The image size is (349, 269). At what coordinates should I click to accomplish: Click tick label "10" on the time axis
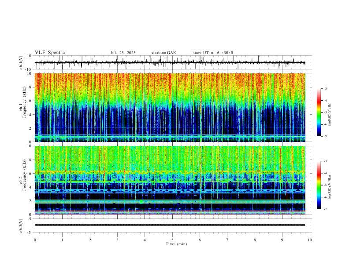pos(310,240)
